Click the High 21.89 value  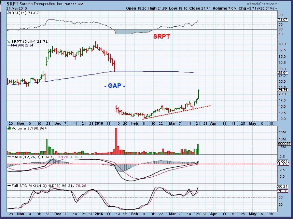pos(157,9)
